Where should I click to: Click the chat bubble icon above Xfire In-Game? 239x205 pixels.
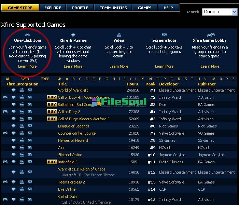pos(73,35)
